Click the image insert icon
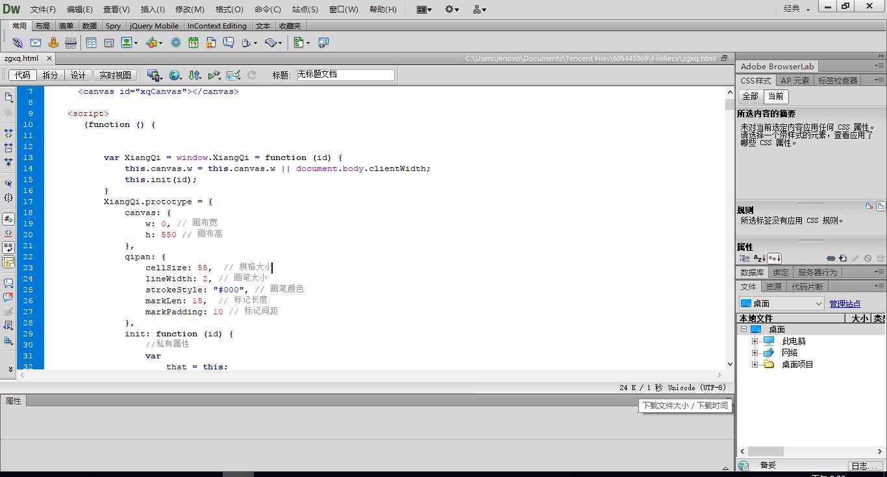Screen dimensions: 887x477 (x=126, y=42)
